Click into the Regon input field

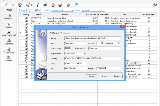tap(109, 68)
